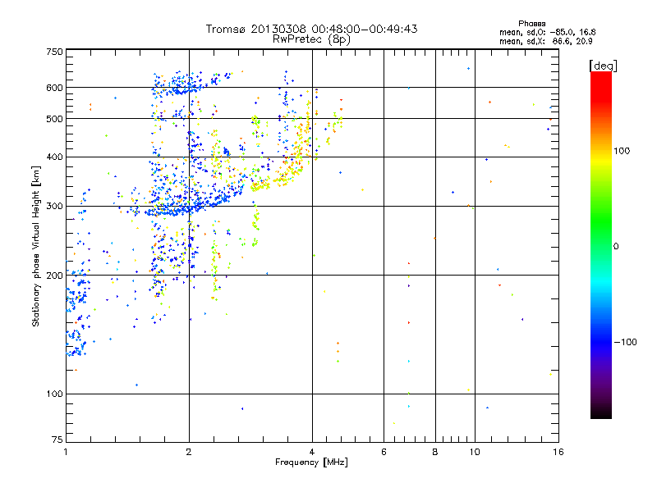This screenshot has height=492, width=657.
Task: Click the y-axis tick label '75'
Action: tap(57, 440)
